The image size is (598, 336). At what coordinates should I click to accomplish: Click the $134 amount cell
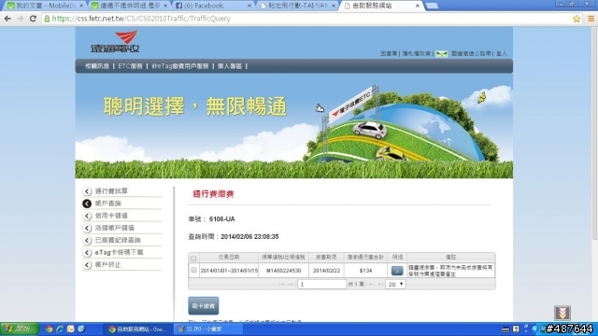pyautogui.click(x=365, y=271)
